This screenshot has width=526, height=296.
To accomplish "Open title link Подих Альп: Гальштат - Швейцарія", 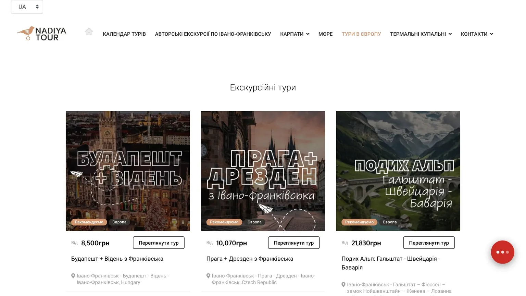I will pyautogui.click(x=391, y=263).
